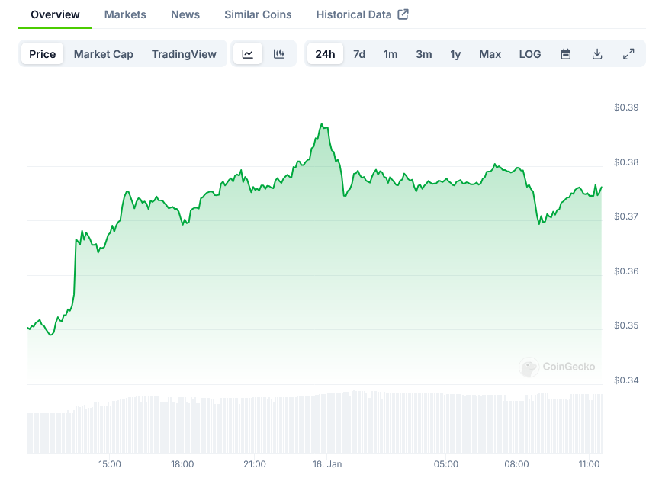Go to the News tab
This screenshot has width=646, height=481.
coord(185,14)
